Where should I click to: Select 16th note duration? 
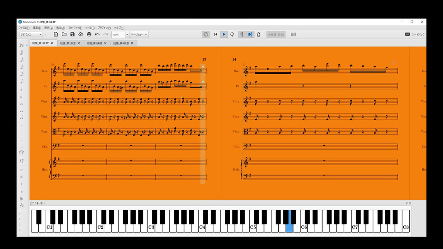tap(22, 74)
